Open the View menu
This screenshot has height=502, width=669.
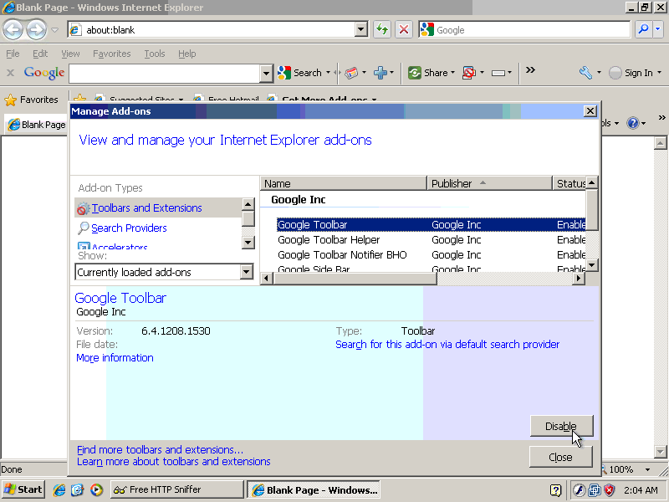tap(70, 54)
